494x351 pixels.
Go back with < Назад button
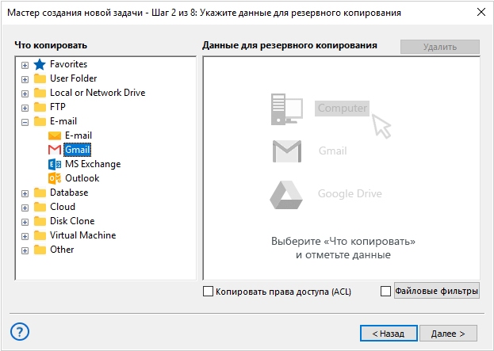click(x=389, y=334)
